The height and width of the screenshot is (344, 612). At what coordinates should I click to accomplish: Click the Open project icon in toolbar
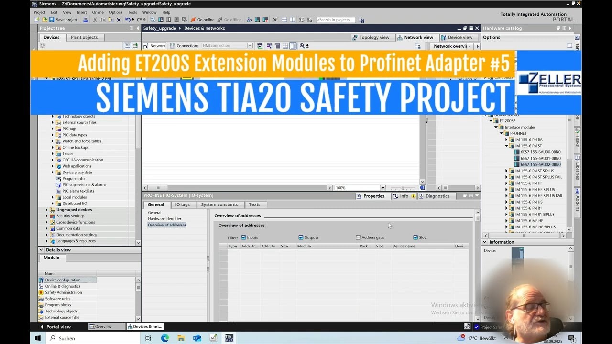(x=44, y=20)
